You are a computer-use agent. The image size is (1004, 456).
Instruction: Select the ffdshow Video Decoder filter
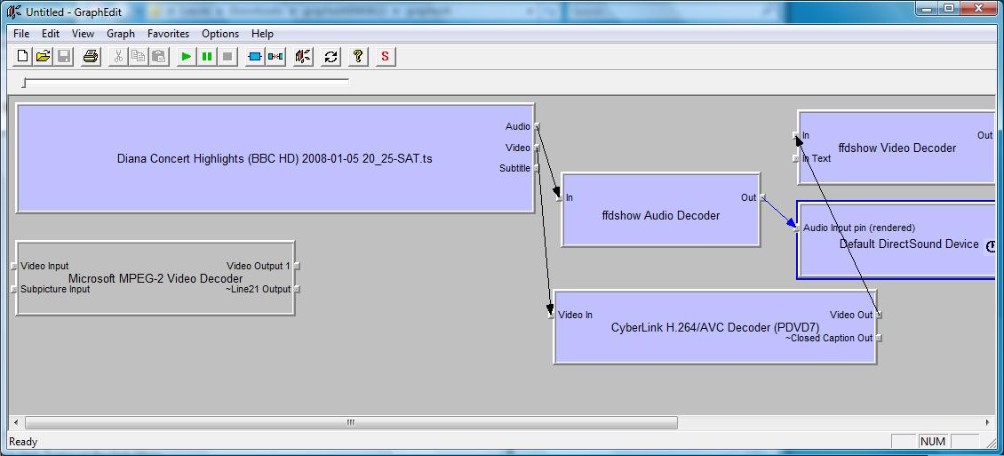coord(896,148)
